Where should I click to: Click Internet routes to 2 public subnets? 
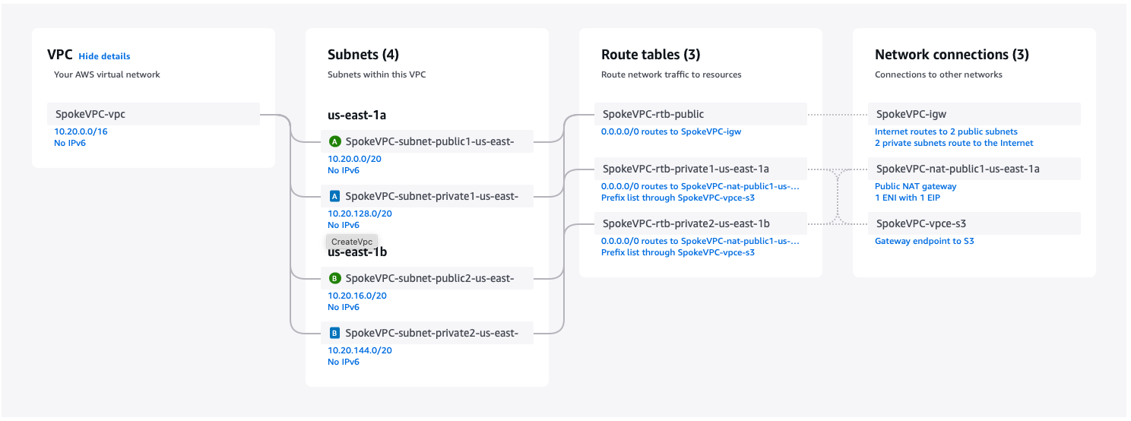[x=946, y=131]
